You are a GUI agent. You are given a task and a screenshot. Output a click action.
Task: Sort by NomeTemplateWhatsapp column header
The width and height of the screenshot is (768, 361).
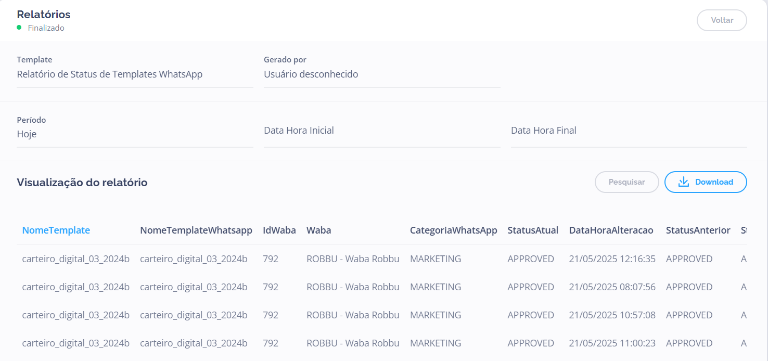[x=196, y=230]
